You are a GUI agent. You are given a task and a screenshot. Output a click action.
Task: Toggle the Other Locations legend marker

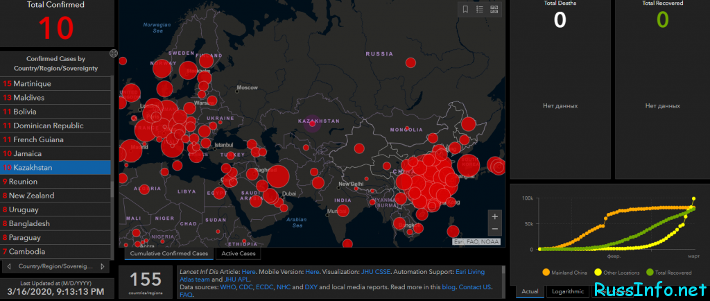[598, 273]
